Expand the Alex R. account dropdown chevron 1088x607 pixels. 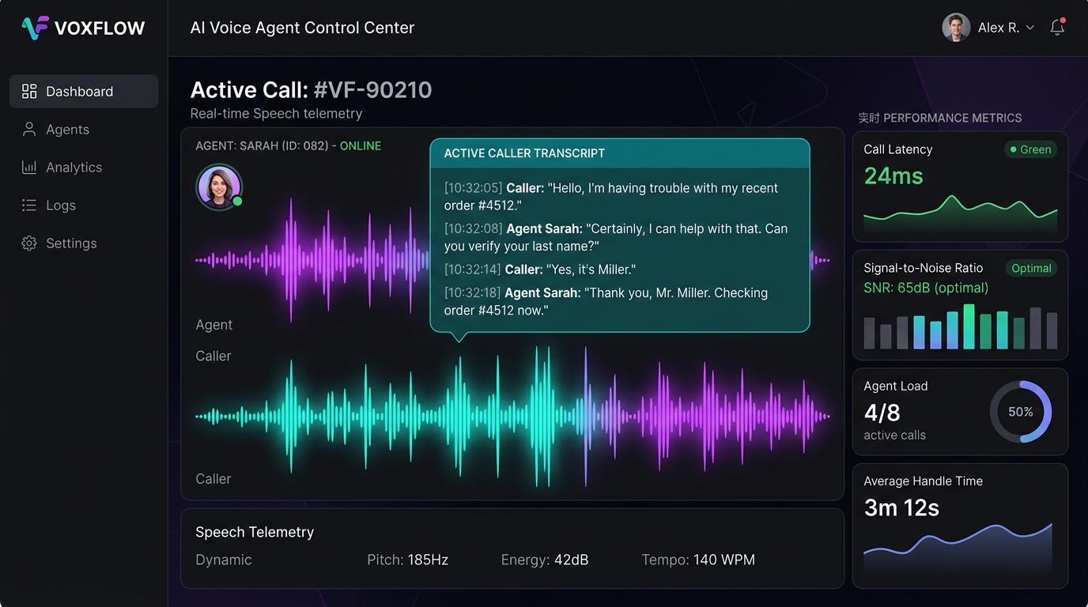click(1030, 28)
